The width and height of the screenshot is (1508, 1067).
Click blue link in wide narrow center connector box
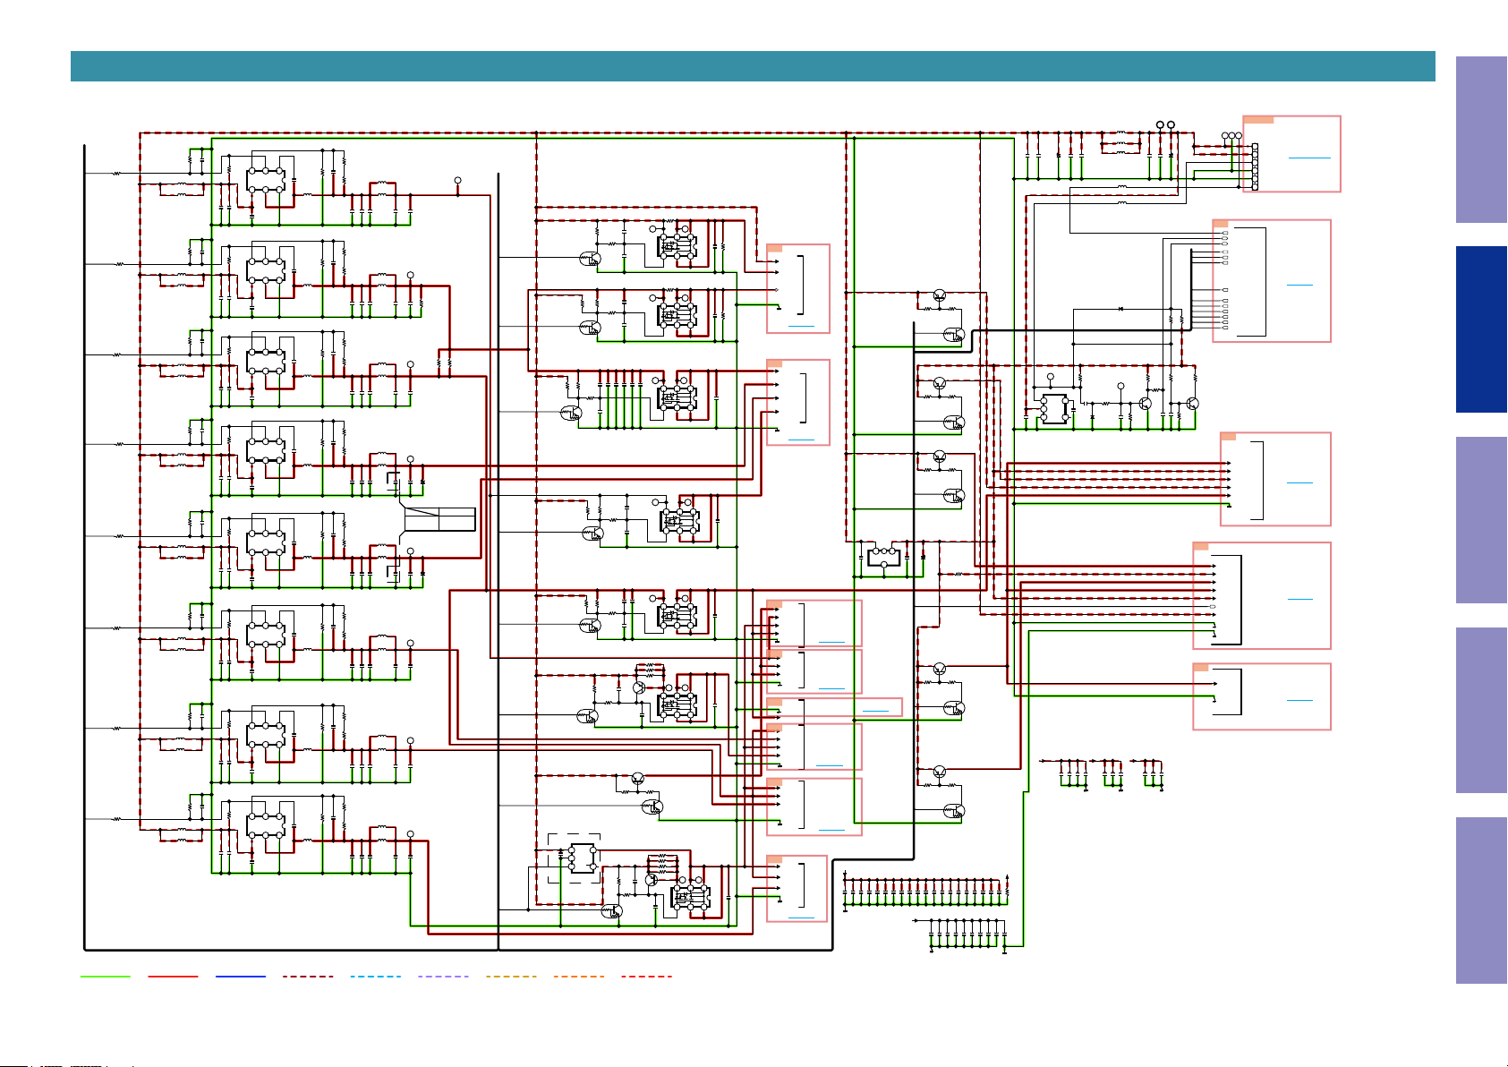pos(876,711)
